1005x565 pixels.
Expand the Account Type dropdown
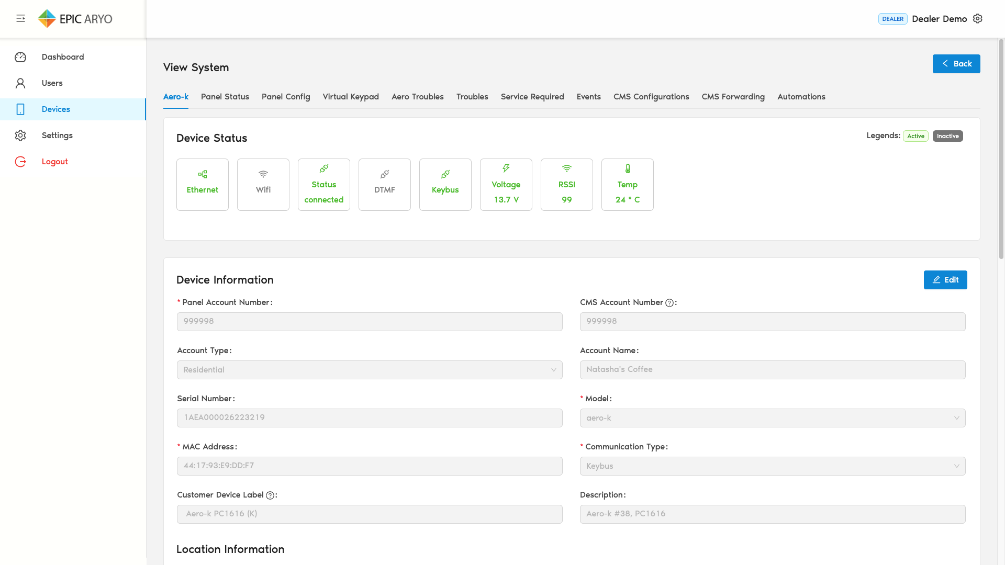pos(370,370)
